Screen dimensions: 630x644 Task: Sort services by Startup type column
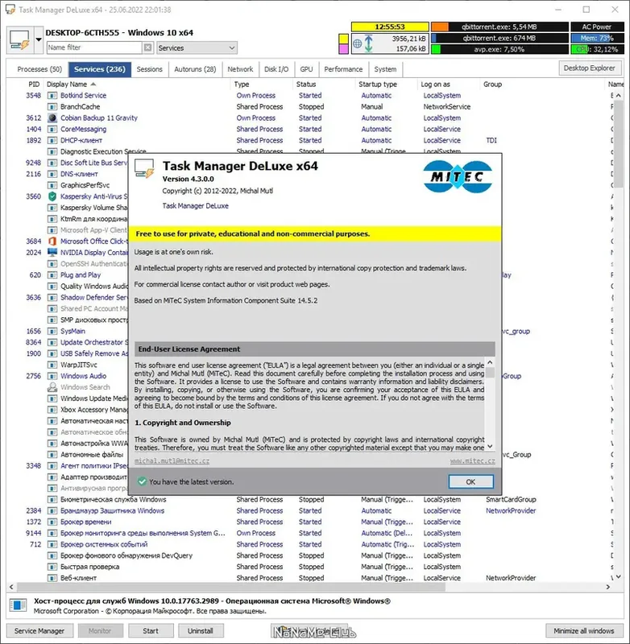point(377,85)
